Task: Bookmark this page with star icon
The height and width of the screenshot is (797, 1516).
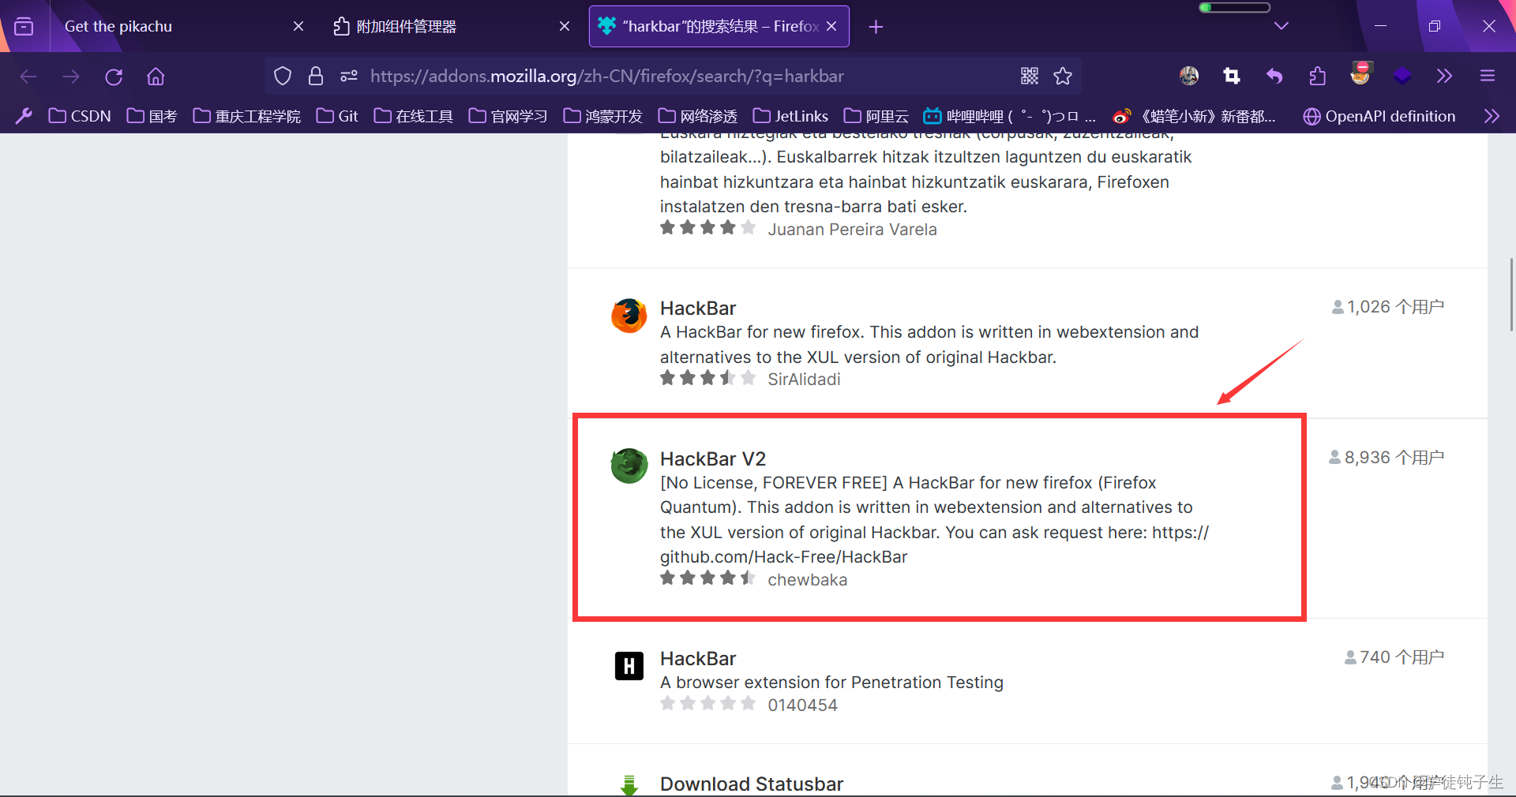Action: 1063,76
